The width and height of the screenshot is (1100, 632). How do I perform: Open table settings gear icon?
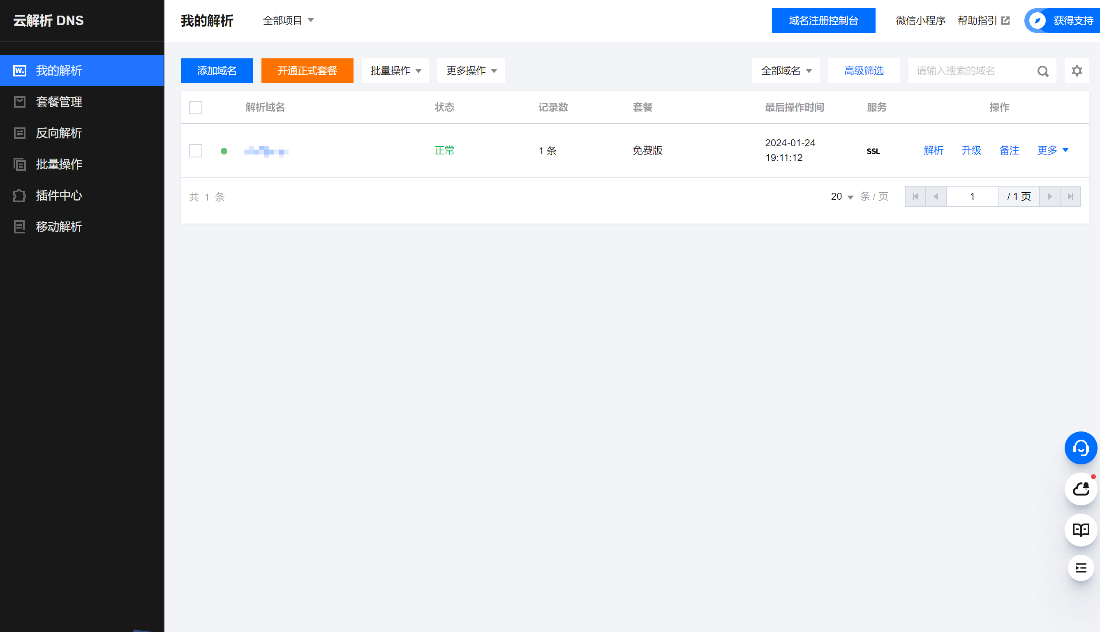click(1077, 71)
